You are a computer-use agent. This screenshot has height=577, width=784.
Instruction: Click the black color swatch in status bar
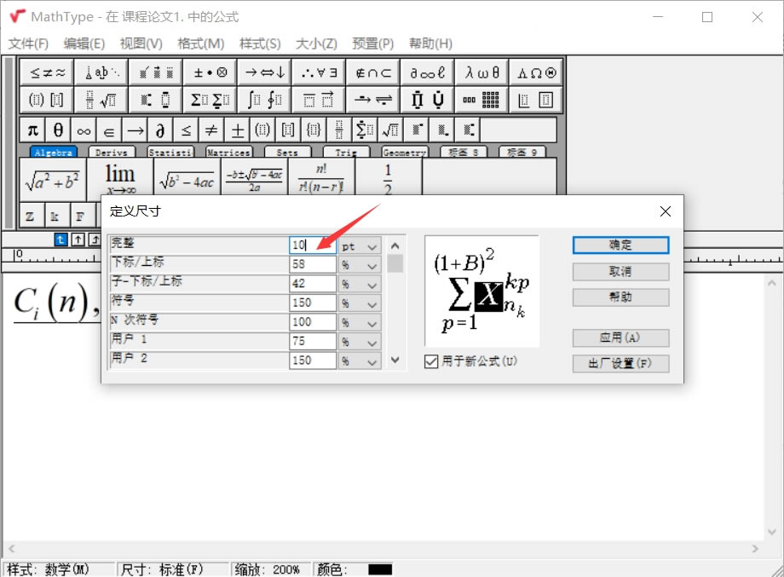pyautogui.click(x=380, y=569)
